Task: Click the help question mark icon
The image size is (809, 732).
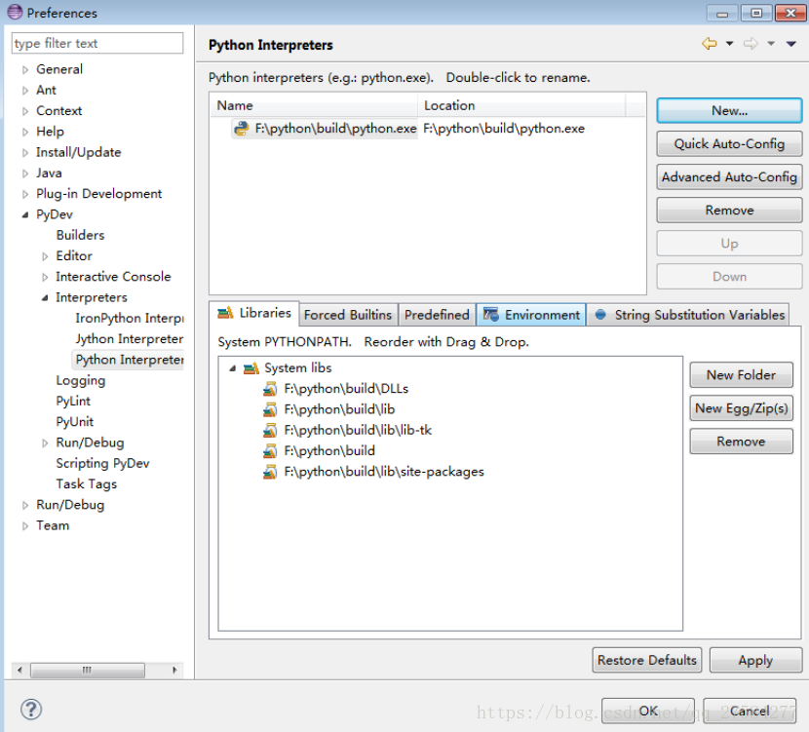Action: tap(31, 710)
